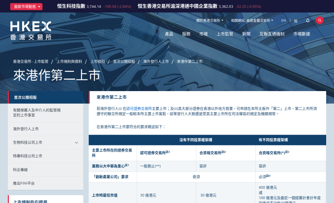This screenshot has height=203, width=334.
Task: Go to 香港交易所 - 上市監管 breadcrumb
Action: [31, 61]
